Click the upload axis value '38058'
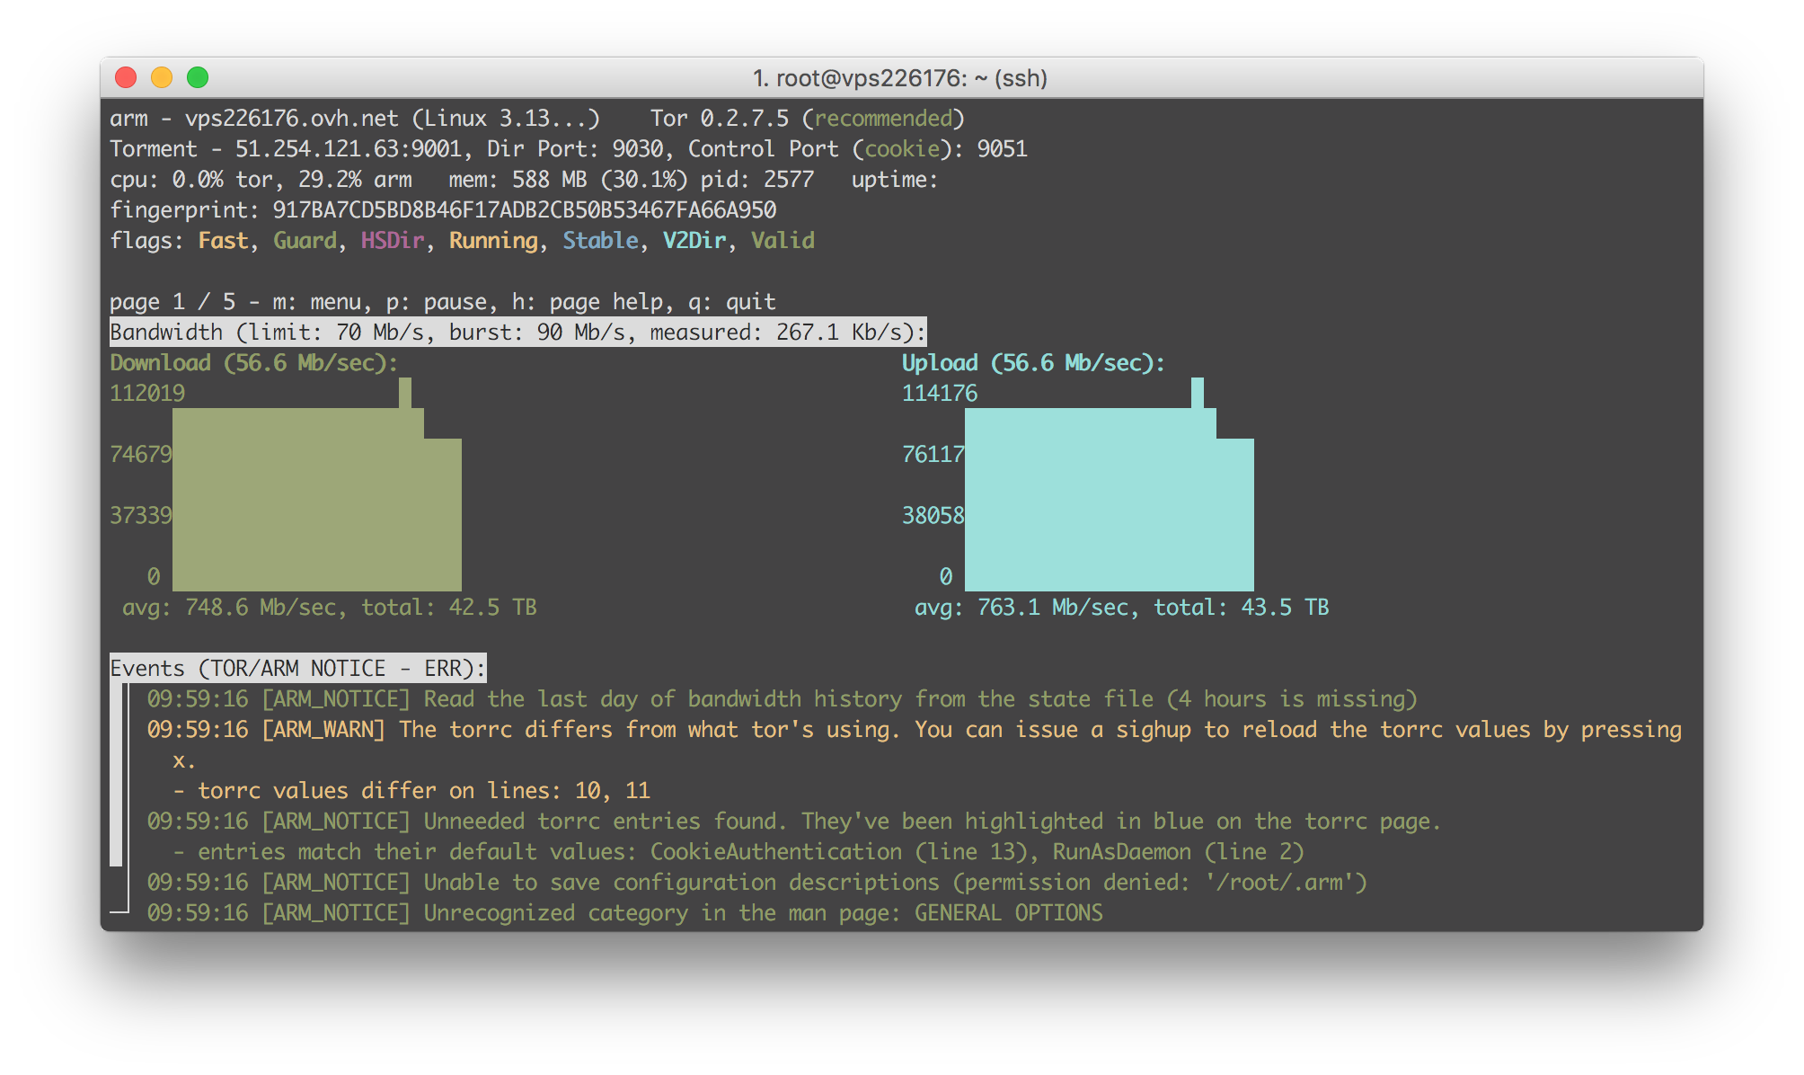Image resolution: width=1804 pixels, height=1075 pixels. (933, 516)
